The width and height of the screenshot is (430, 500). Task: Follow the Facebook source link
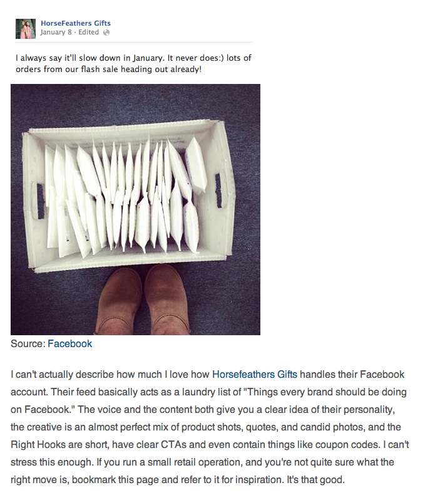69,344
